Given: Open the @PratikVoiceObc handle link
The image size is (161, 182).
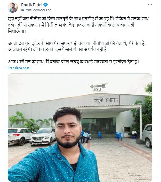Looking at the screenshot, I should [x=36, y=10].
